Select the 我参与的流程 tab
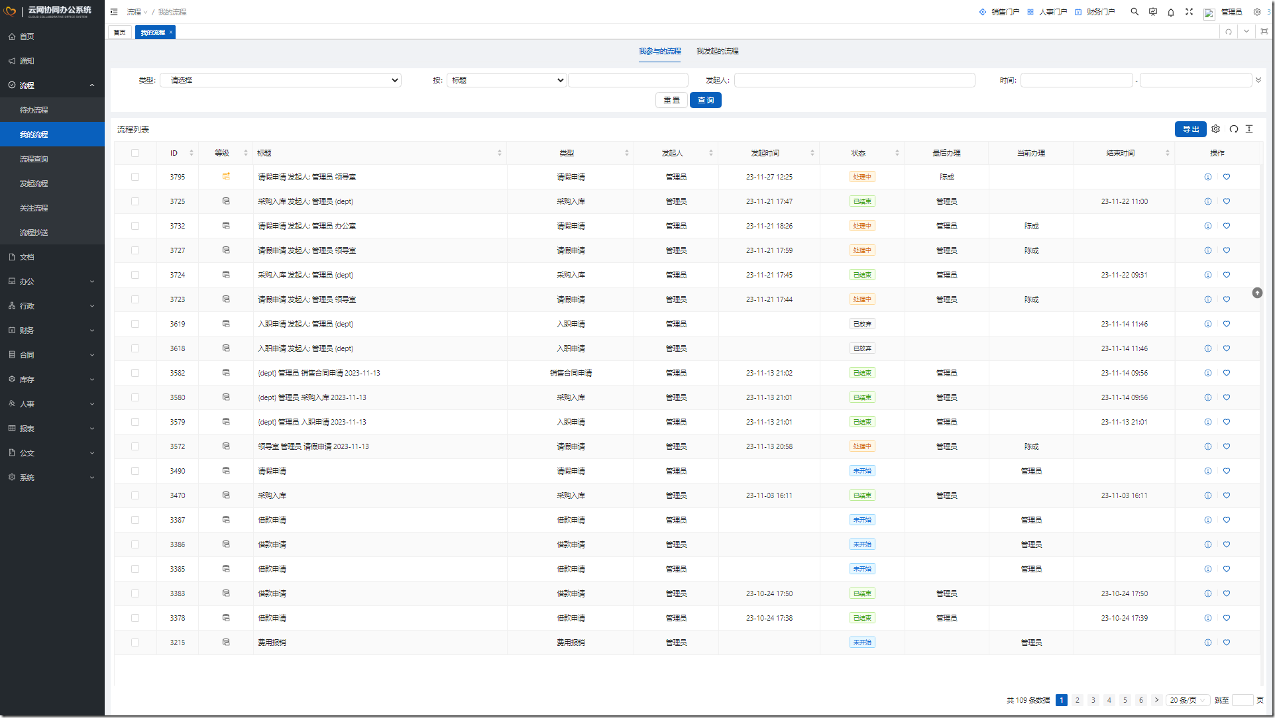 pos(659,51)
